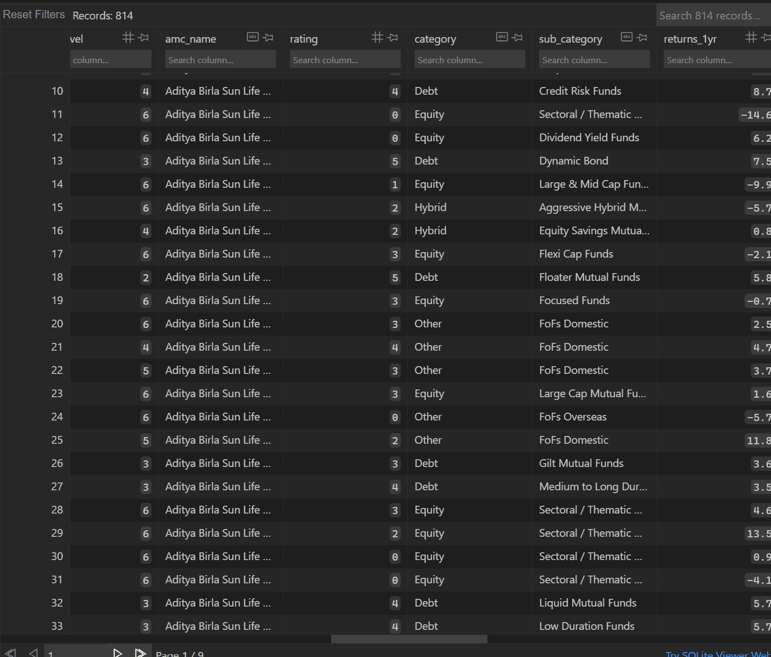Pin the sub_category column
The image size is (771, 657).
click(642, 38)
